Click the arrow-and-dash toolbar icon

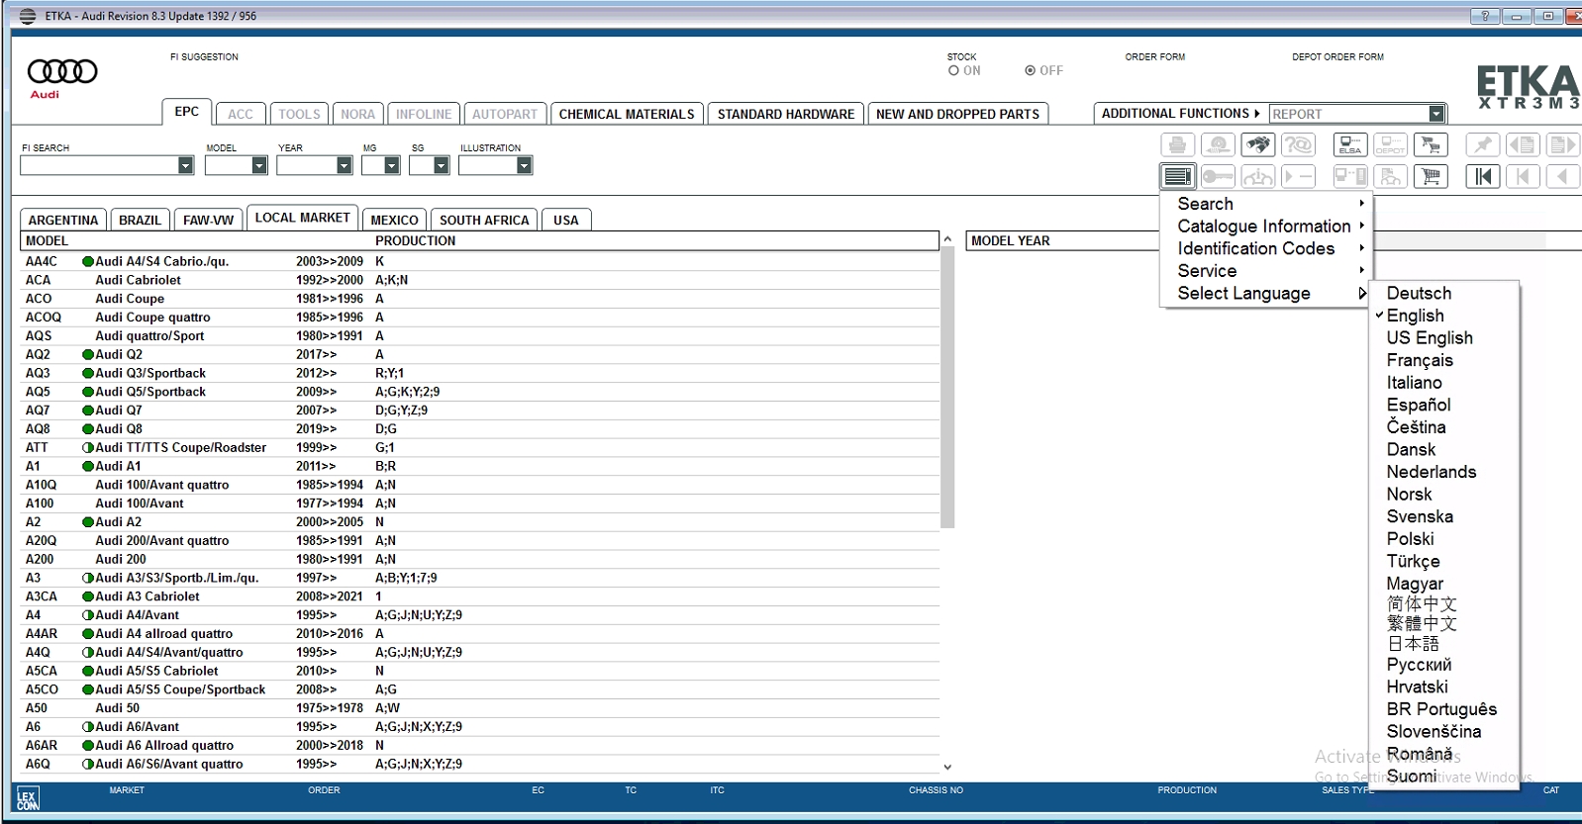pyautogui.click(x=1298, y=177)
